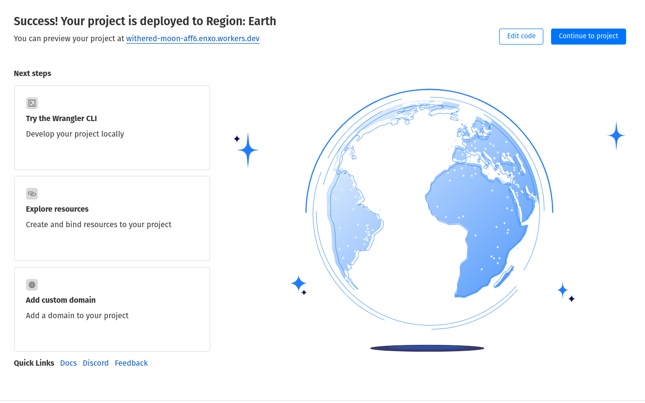Open the Try the Wrangler CLI card
Image resolution: width=645 pixels, height=403 pixels.
tap(112, 127)
